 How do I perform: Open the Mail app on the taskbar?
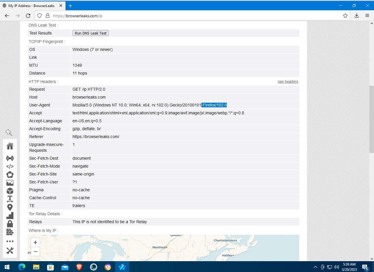65,267
